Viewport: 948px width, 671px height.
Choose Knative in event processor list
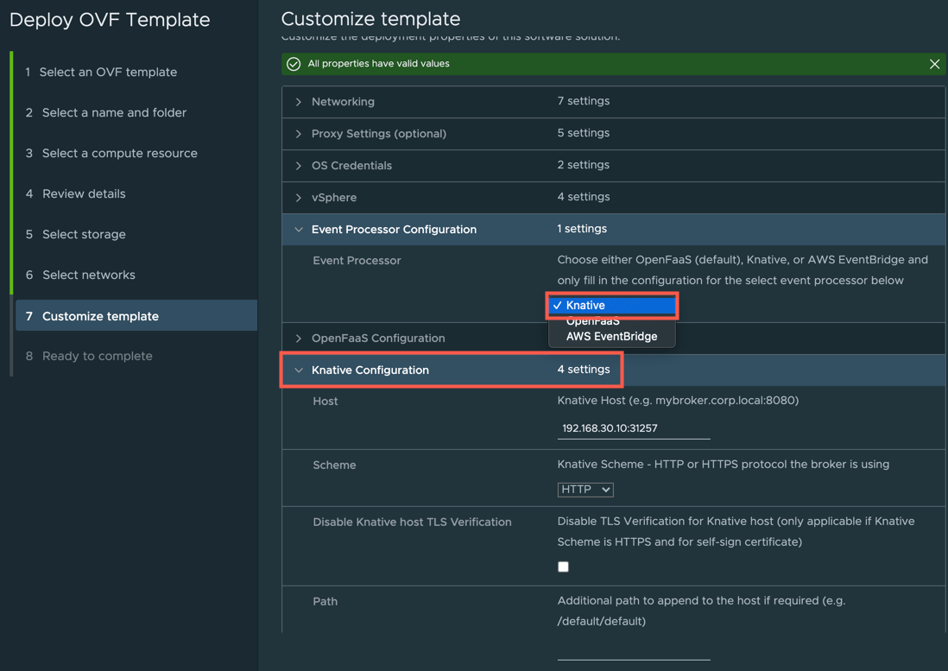tap(611, 306)
